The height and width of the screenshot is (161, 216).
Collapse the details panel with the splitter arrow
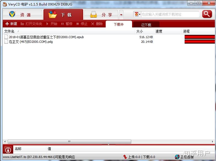[x=109, y=145]
